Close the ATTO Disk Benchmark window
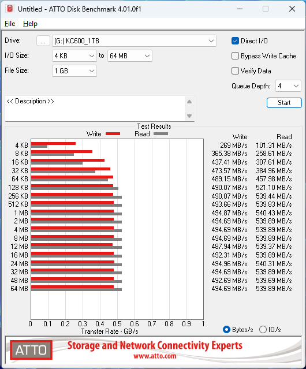The width and height of the screenshot is (306, 369). [292, 9]
